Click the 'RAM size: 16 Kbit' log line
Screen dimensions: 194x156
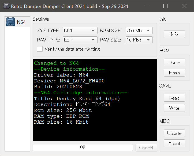61,122
